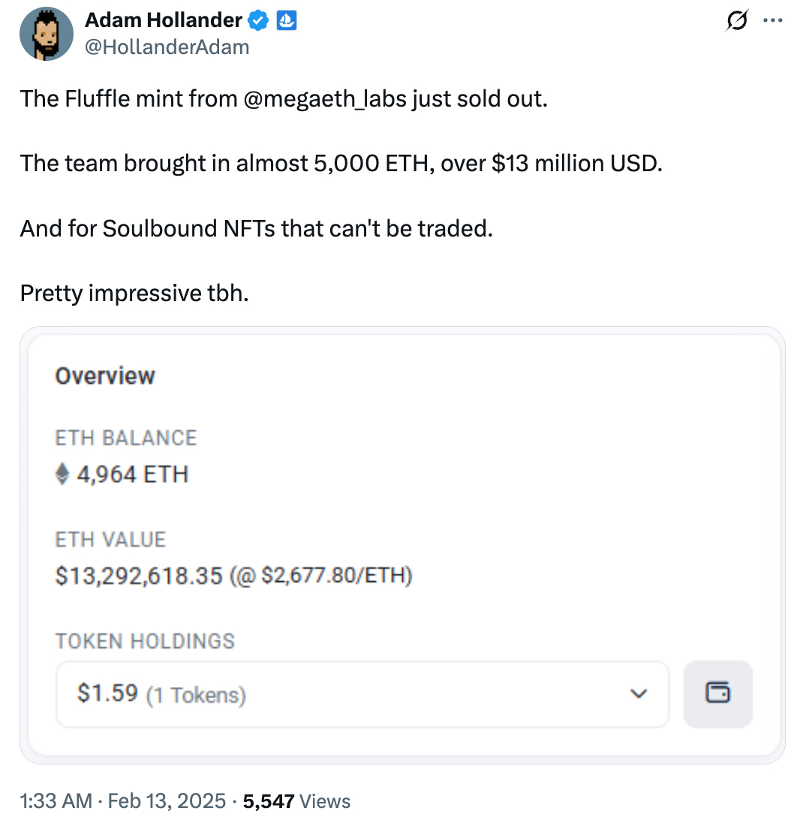Click the blue verified checkmark badge
The image size is (803, 826).
tap(259, 22)
